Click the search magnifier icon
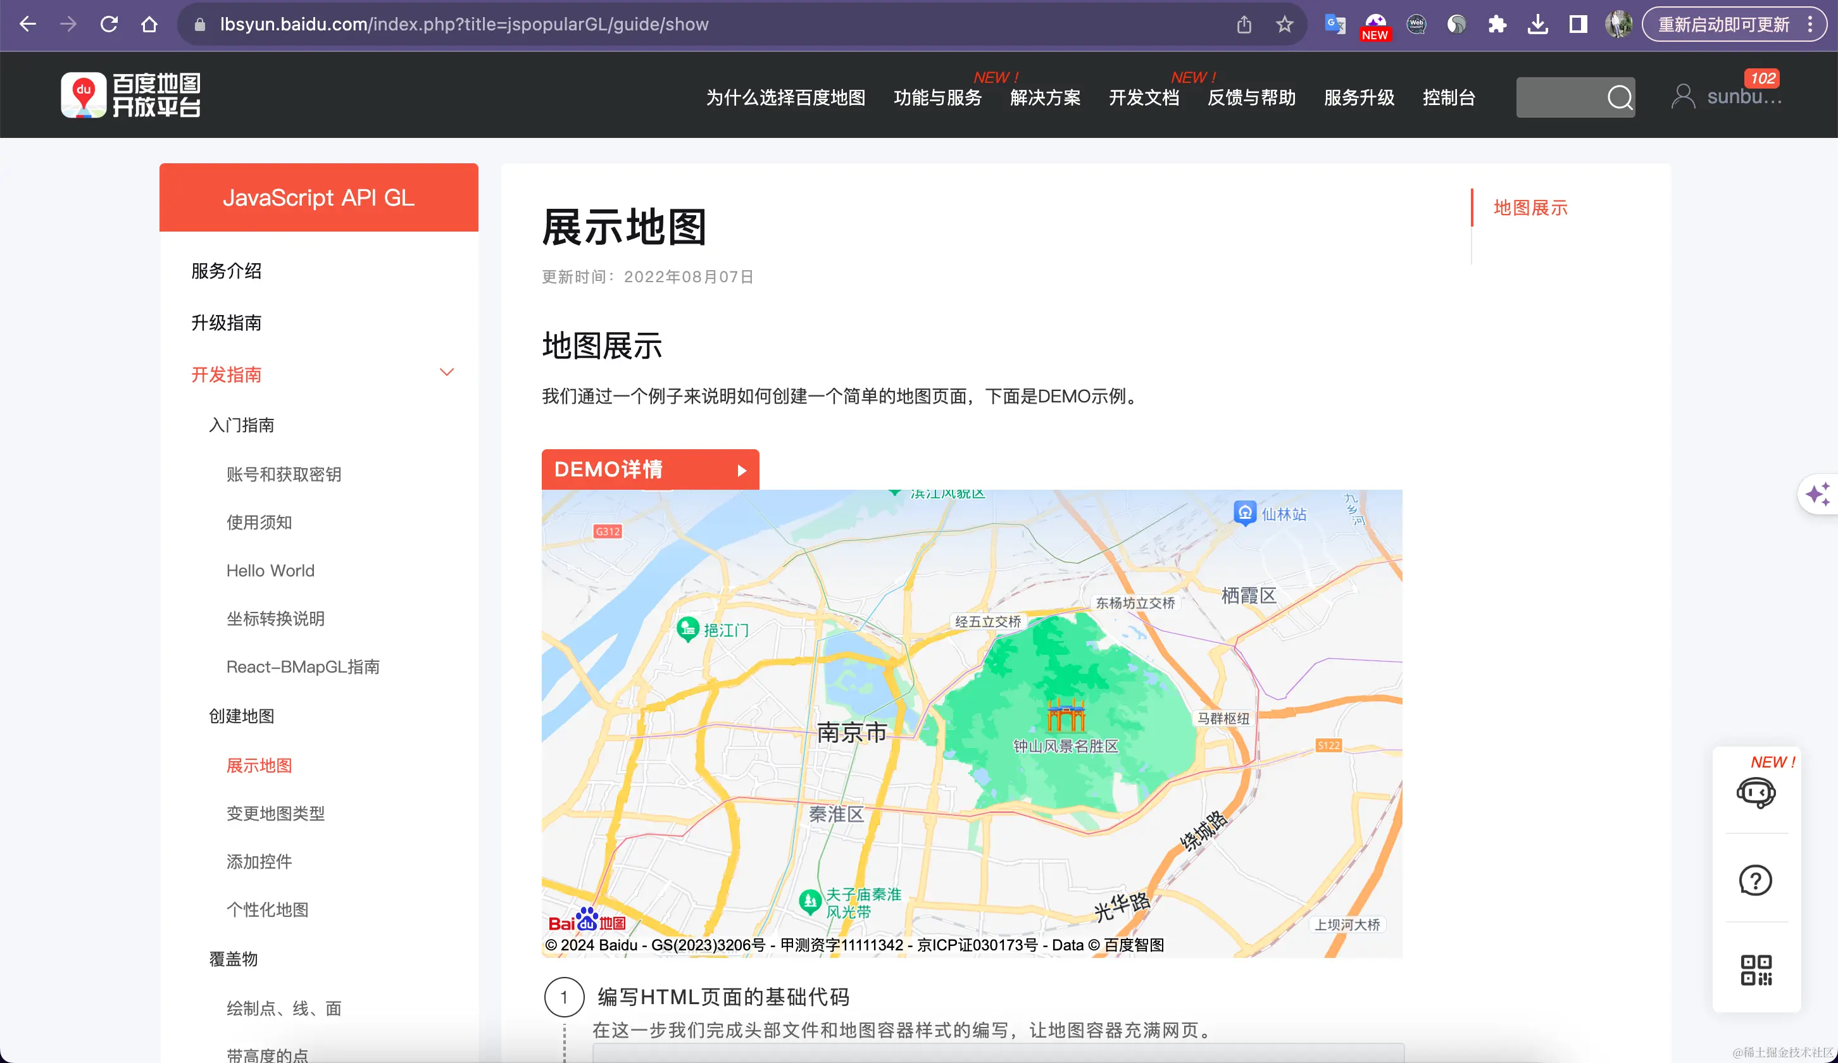This screenshot has width=1838, height=1063. click(1620, 97)
